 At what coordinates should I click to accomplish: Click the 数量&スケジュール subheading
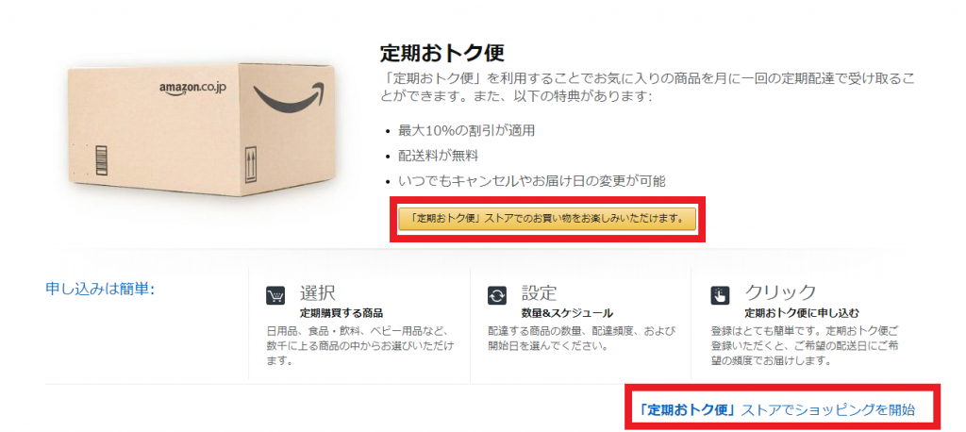pos(567,312)
